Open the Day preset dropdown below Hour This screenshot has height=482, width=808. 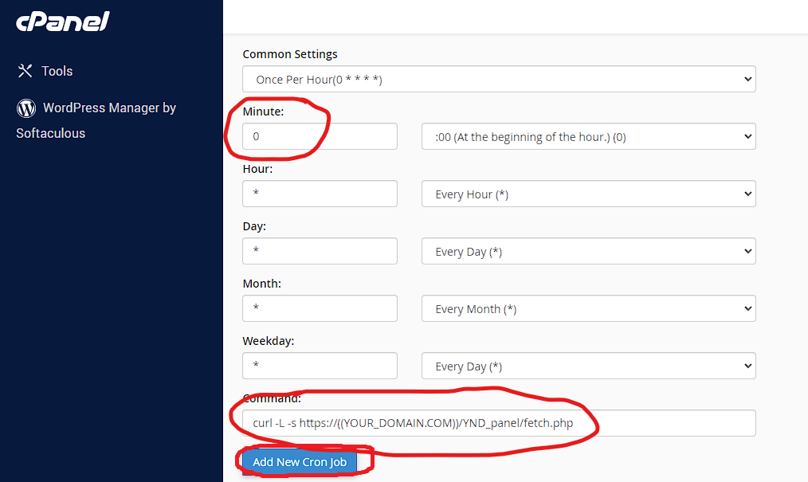point(589,251)
